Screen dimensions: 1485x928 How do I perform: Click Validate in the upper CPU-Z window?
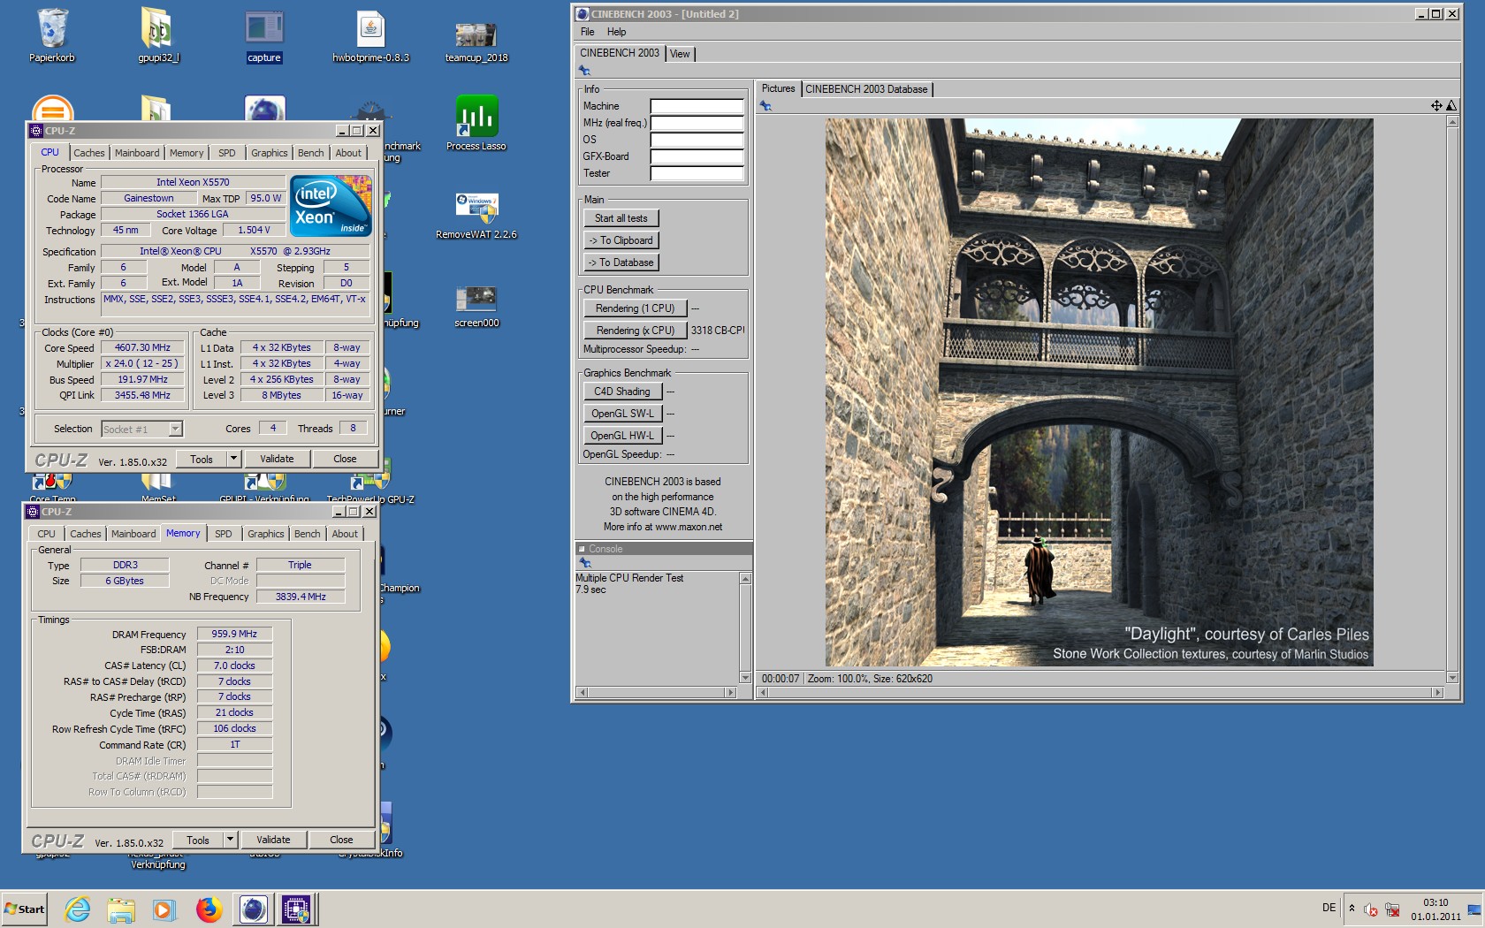(277, 459)
